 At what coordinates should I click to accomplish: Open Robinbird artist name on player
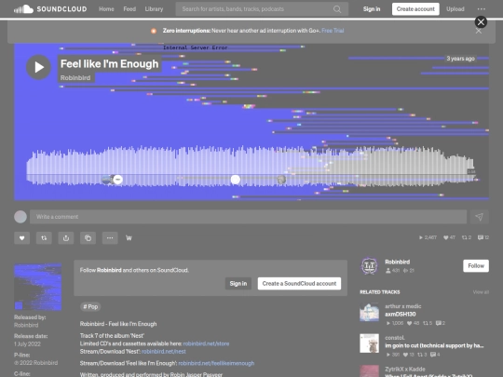point(75,77)
